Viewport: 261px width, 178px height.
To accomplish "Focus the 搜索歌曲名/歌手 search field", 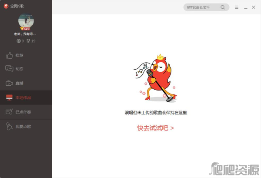I will 206,7.
